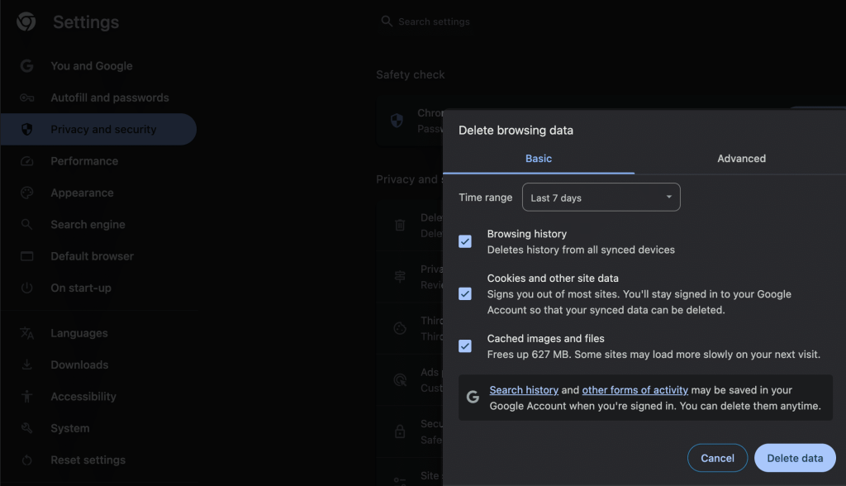Image resolution: width=846 pixels, height=486 pixels.
Task: Follow the Search history link
Action: tap(524, 390)
